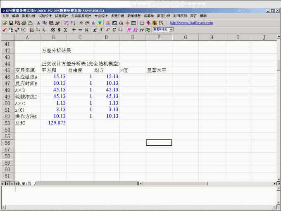Open the 多元分析 menu

click(x=117, y=16)
